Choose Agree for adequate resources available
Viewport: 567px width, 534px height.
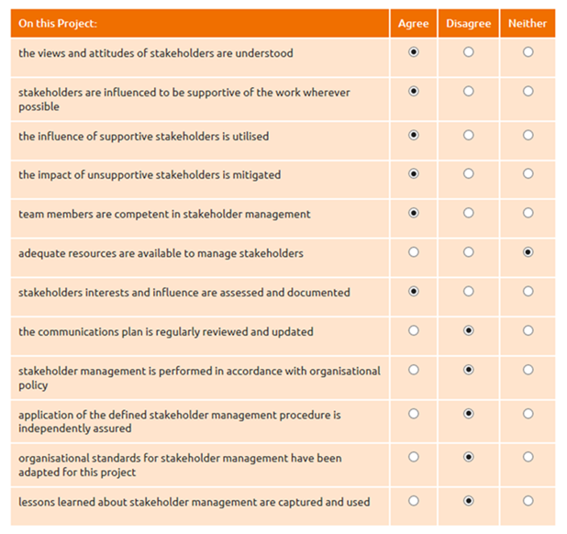tap(413, 252)
